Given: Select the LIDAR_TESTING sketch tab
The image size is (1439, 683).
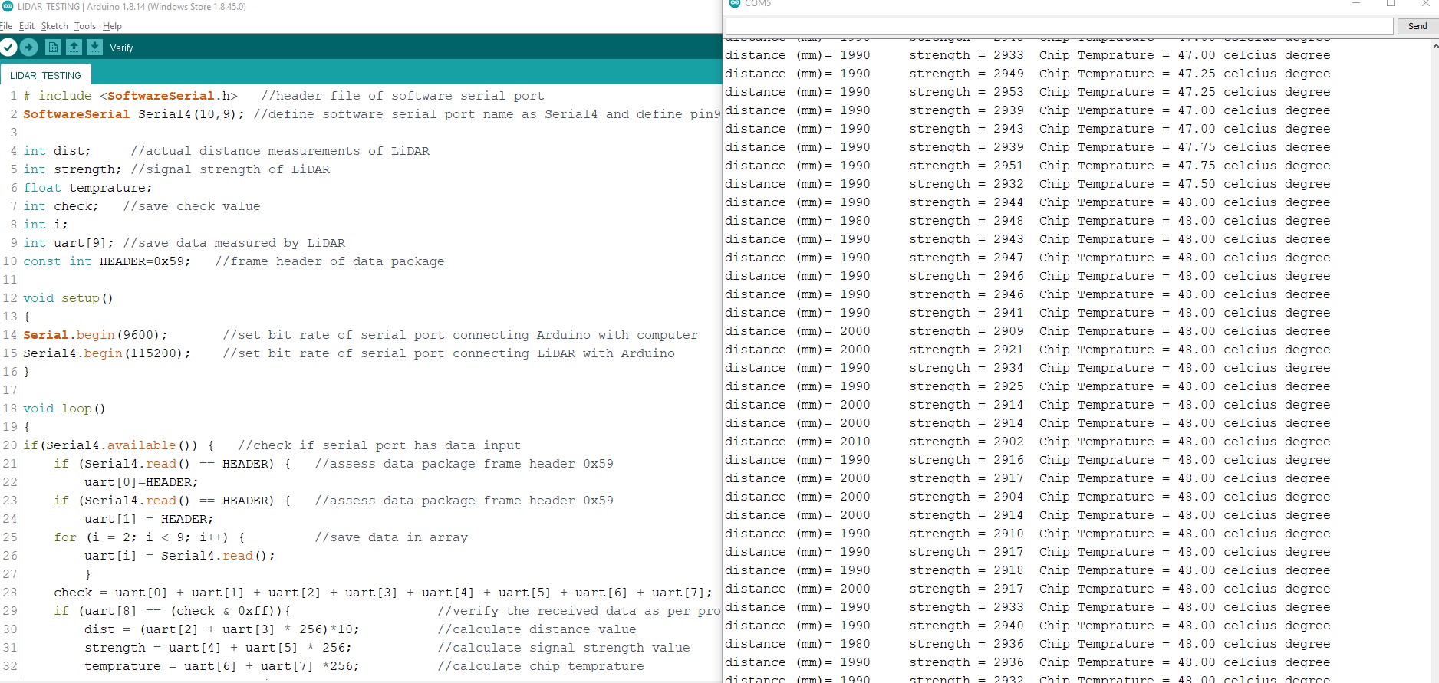Looking at the screenshot, I should [x=45, y=75].
